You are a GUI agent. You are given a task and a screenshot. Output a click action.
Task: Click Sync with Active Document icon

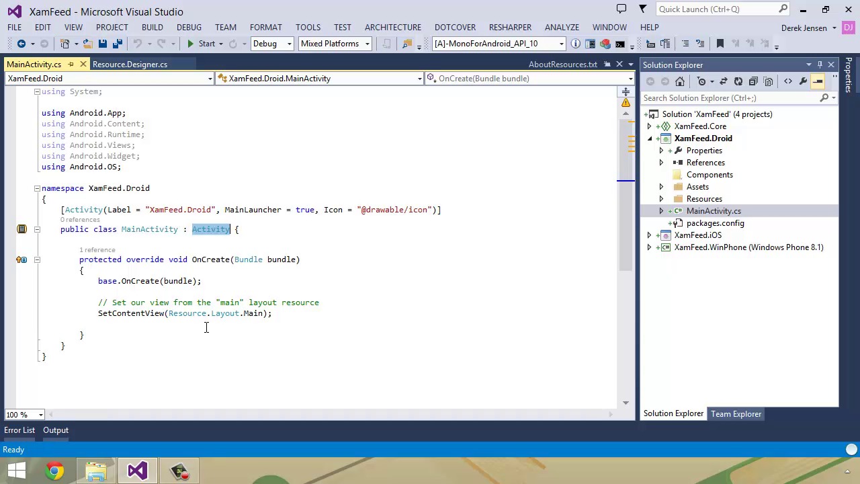pyautogui.click(x=723, y=81)
